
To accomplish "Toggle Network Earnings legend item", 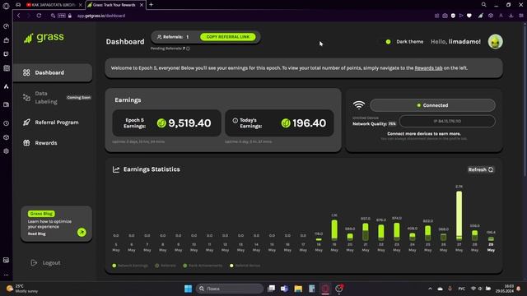I will coord(130,266).
